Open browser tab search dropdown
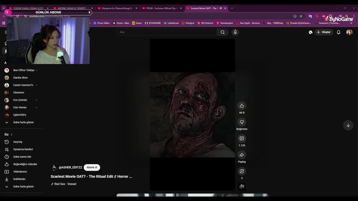Screen dimensions: 358x201 click(4, 8)
